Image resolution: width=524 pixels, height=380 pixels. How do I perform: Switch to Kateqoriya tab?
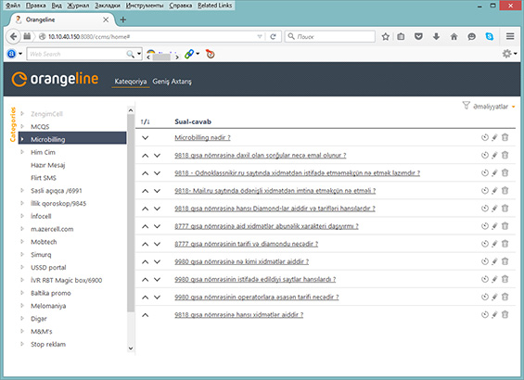point(131,82)
